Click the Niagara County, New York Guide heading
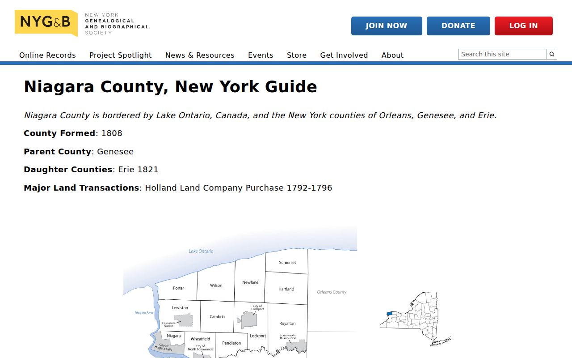The height and width of the screenshot is (358, 572). coord(170,86)
